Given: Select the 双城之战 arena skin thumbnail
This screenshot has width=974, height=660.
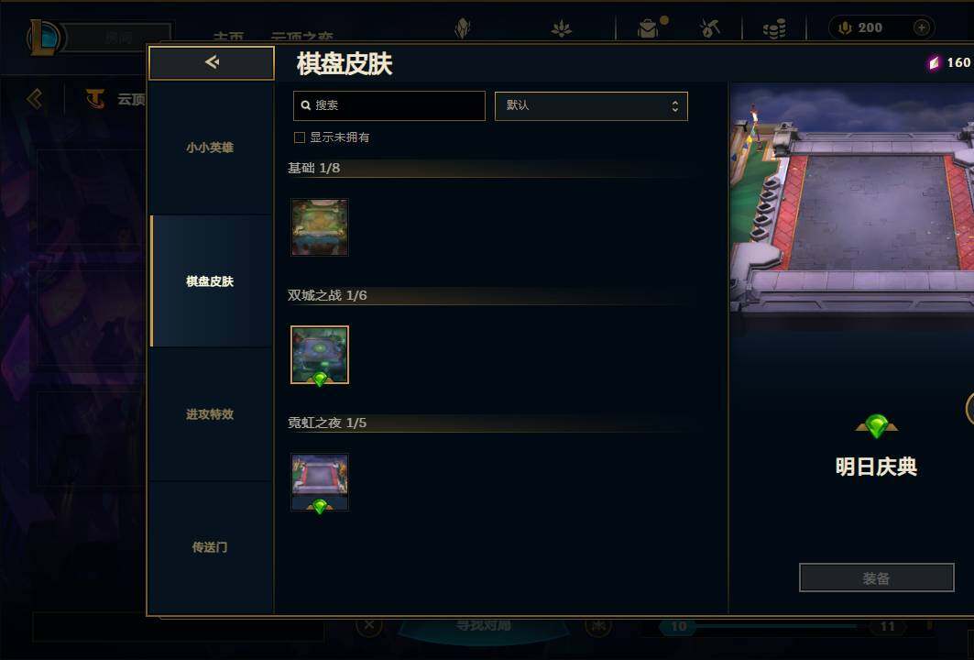Looking at the screenshot, I should (320, 355).
